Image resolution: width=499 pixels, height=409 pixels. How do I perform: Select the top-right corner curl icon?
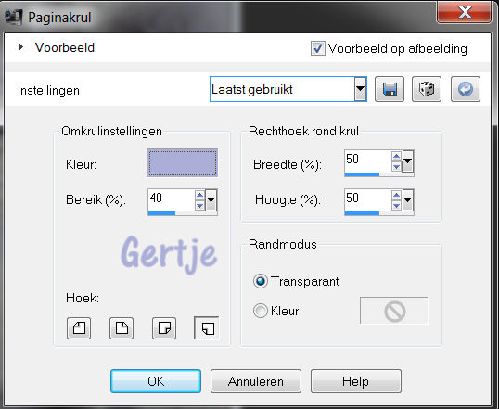click(122, 327)
